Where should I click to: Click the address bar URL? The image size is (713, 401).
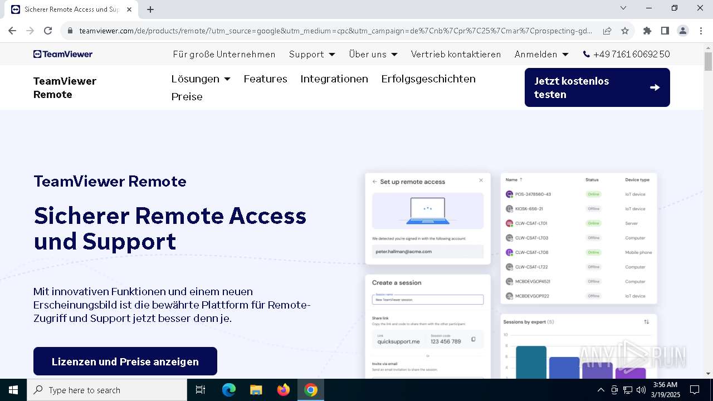point(335,31)
